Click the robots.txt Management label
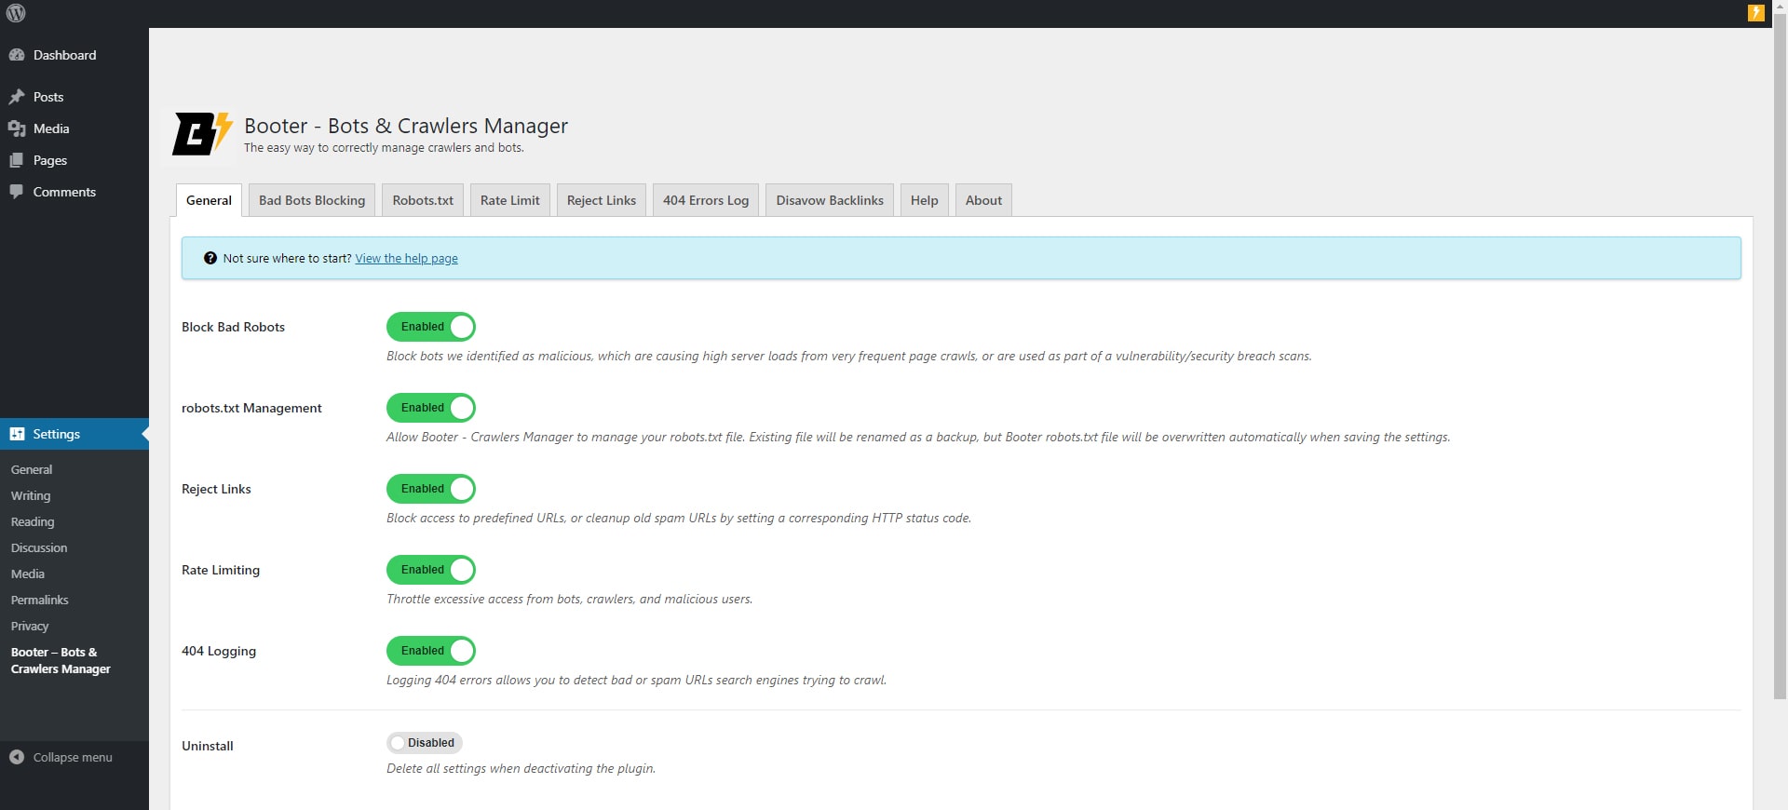Screen dimensions: 1788x810 click(x=251, y=408)
